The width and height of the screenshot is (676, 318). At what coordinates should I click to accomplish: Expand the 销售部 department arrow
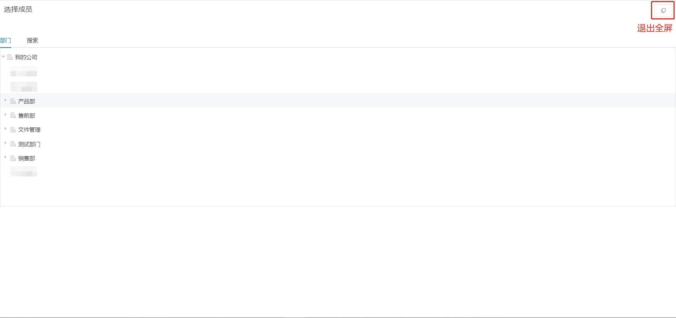pyautogui.click(x=6, y=157)
